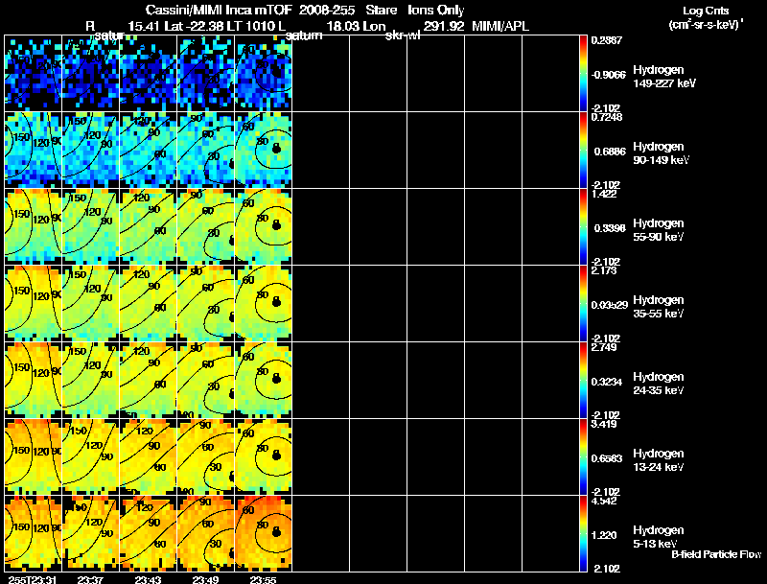Open the 5-13 keV image at 23:37
767x584 pixels.
[x=90, y=534]
